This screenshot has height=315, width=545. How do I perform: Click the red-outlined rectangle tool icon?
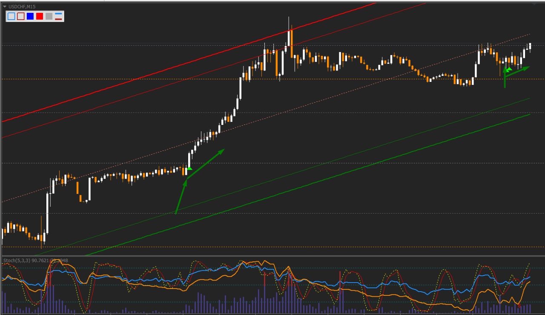[x=21, y=16]
